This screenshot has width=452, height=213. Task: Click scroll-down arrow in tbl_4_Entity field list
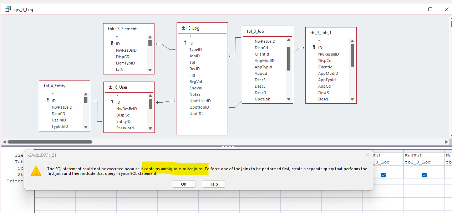pyautogui.click(x=86, y=127)
